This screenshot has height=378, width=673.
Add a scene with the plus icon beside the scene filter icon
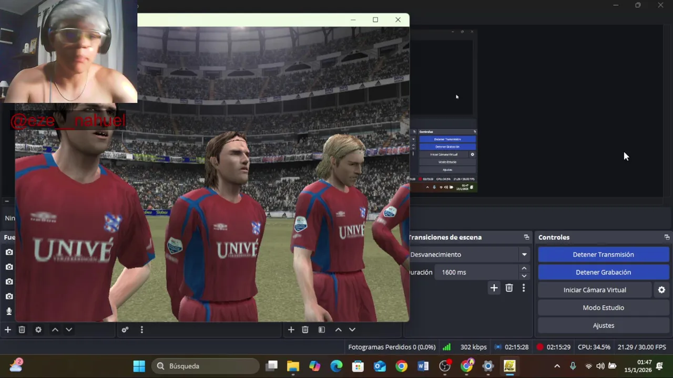point(291,330)
